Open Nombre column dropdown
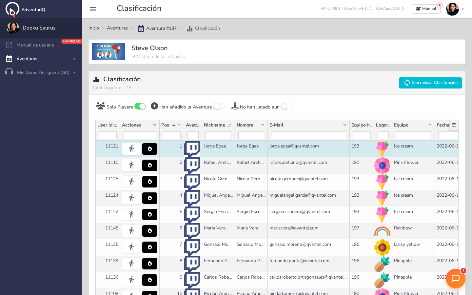 263,125
